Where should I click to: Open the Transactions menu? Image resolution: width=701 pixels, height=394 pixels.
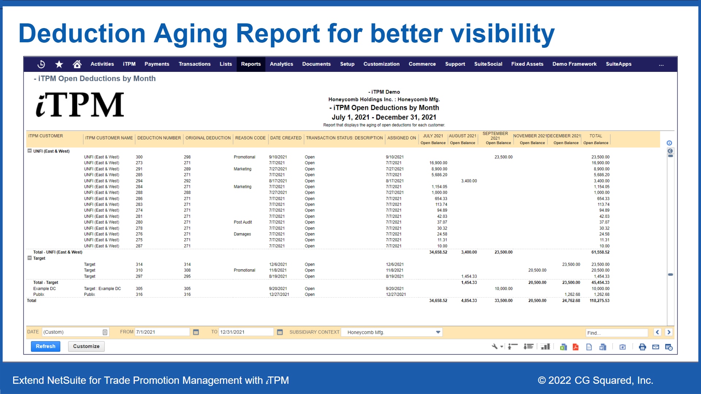pyautogui.click(x=194, y=64)
